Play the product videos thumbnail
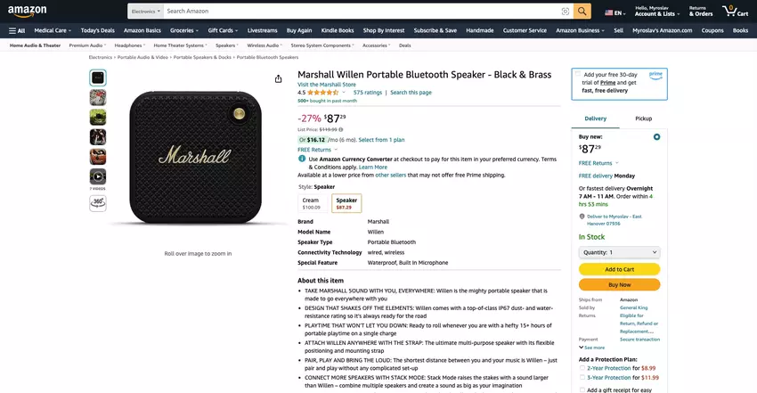Viewport: 757px width, 393px height. pos(98,176)
